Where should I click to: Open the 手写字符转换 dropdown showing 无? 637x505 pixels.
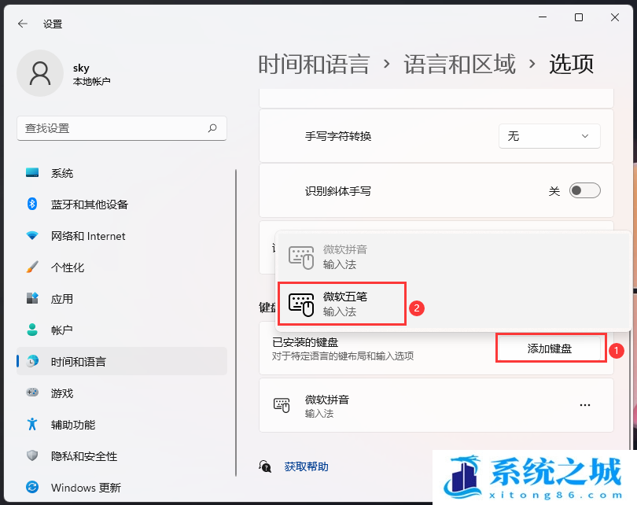tap(549, 136)
